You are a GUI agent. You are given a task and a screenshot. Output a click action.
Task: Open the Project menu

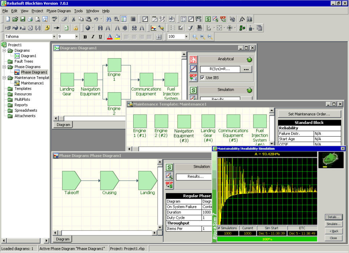(38, 11)
